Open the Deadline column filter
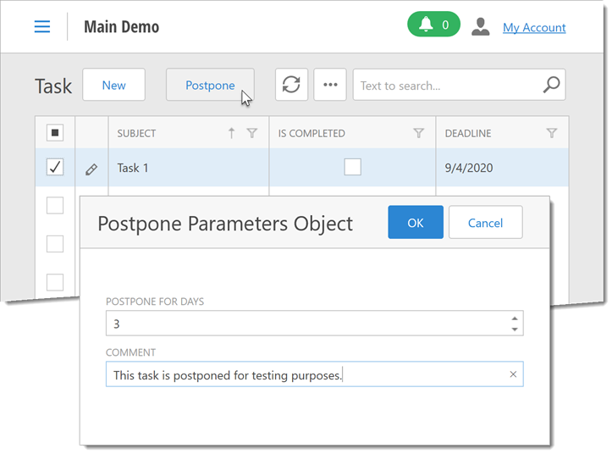This screenshot has height=454, width=612. pyautogui.click(x=552, y=133)
